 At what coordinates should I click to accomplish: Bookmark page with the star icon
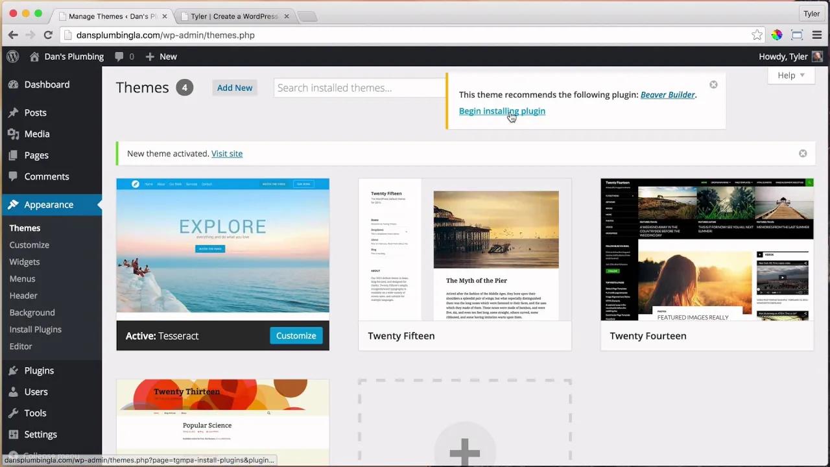(757, 35)
